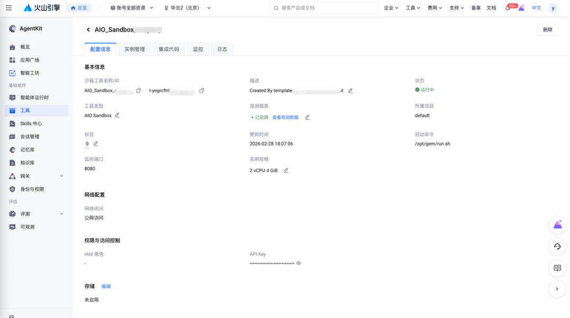
Task: Switch to the 日志 tab
Action: pos(222,49)
